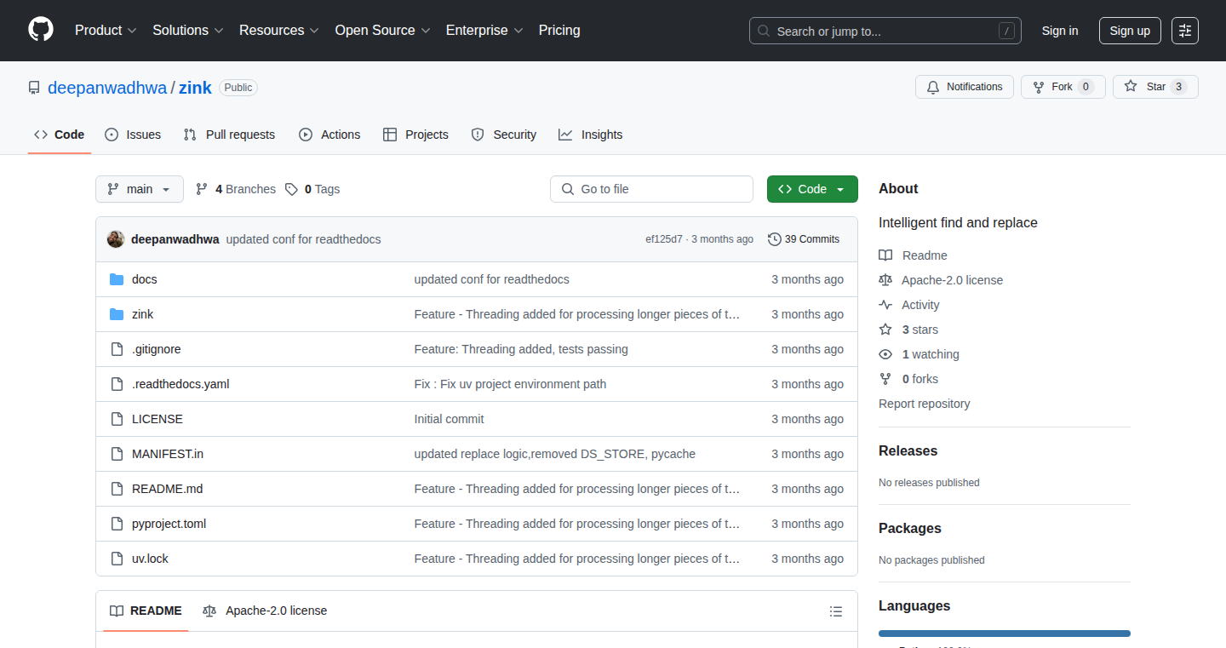This screenshot has width=1226, height=648.
Task: Switch to the Projects tab
Action: [x=415, y=135]
